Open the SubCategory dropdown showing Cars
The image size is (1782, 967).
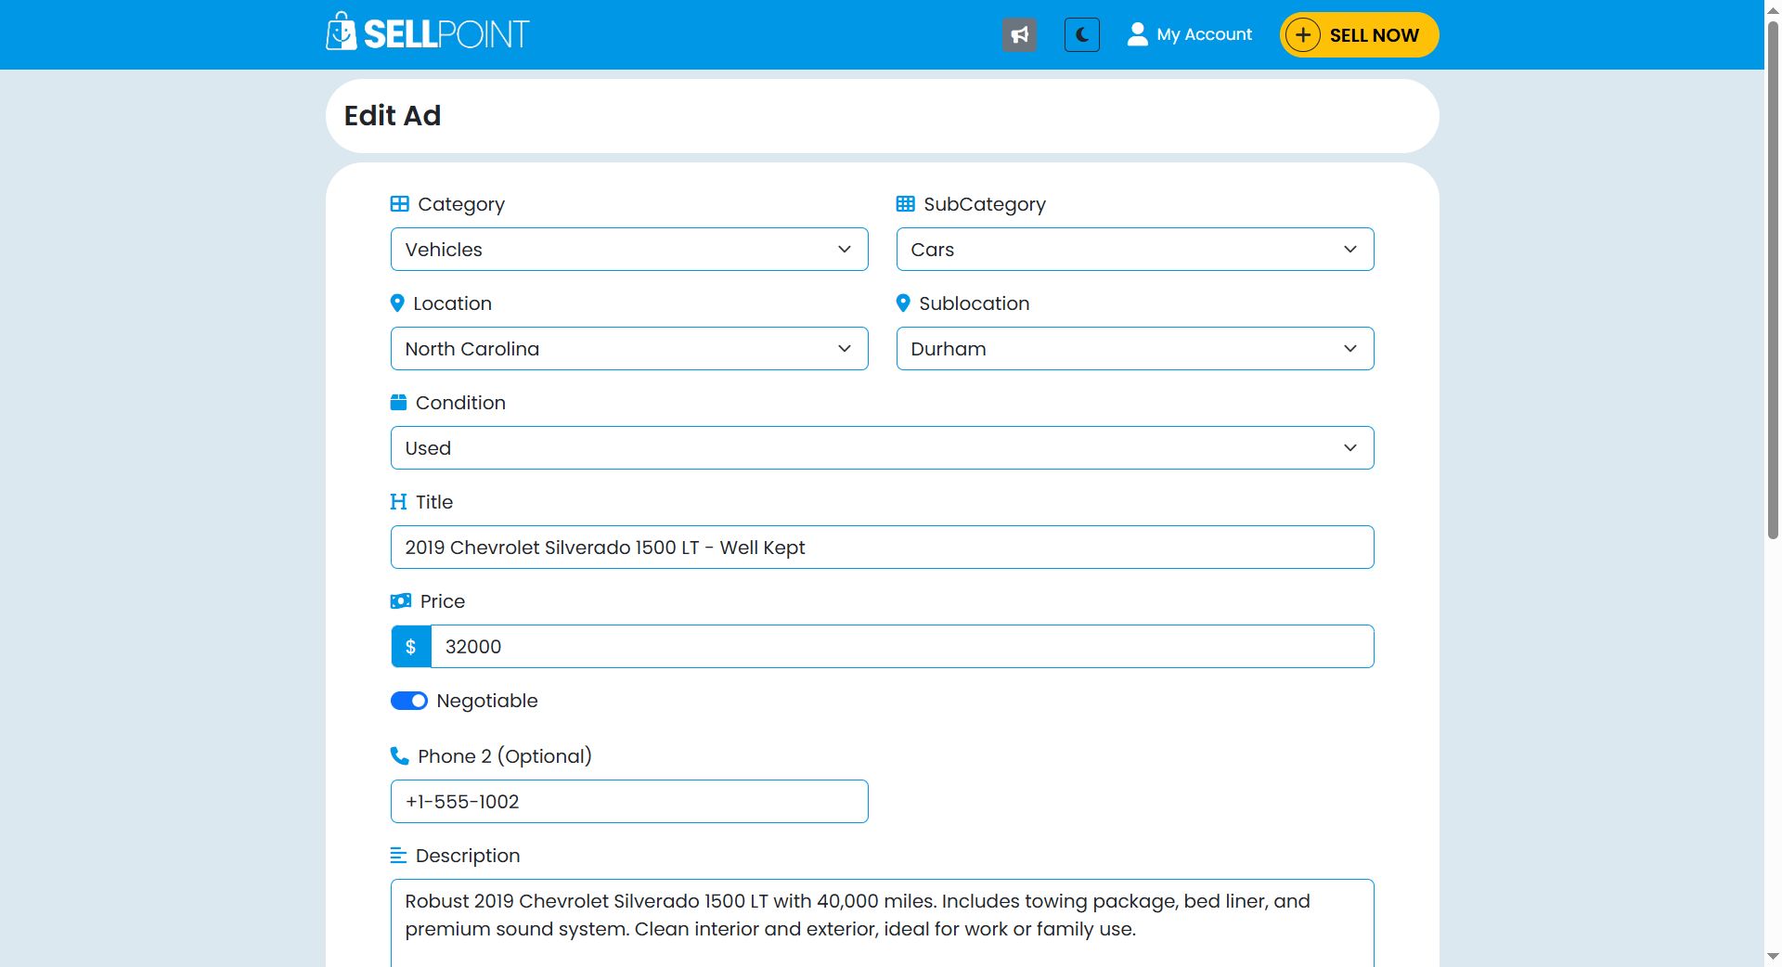click(1134, 250)
